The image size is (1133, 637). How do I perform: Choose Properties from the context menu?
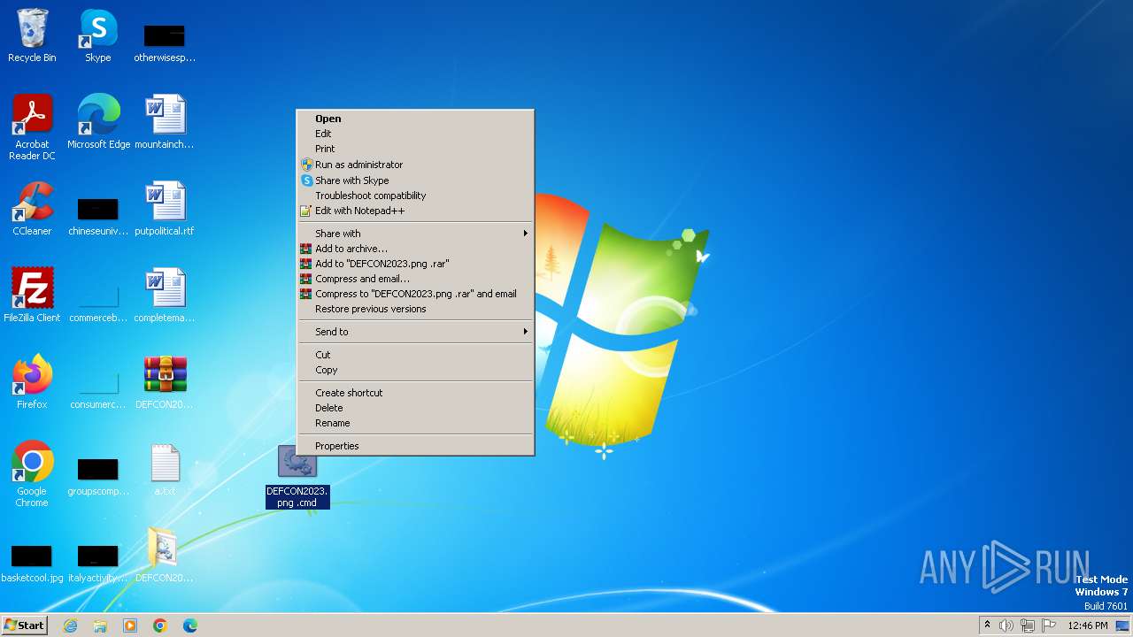pos(415,446)
